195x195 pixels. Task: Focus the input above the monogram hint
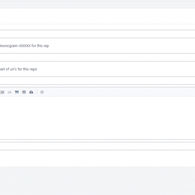pyautogui.click(x=97, y=34)
